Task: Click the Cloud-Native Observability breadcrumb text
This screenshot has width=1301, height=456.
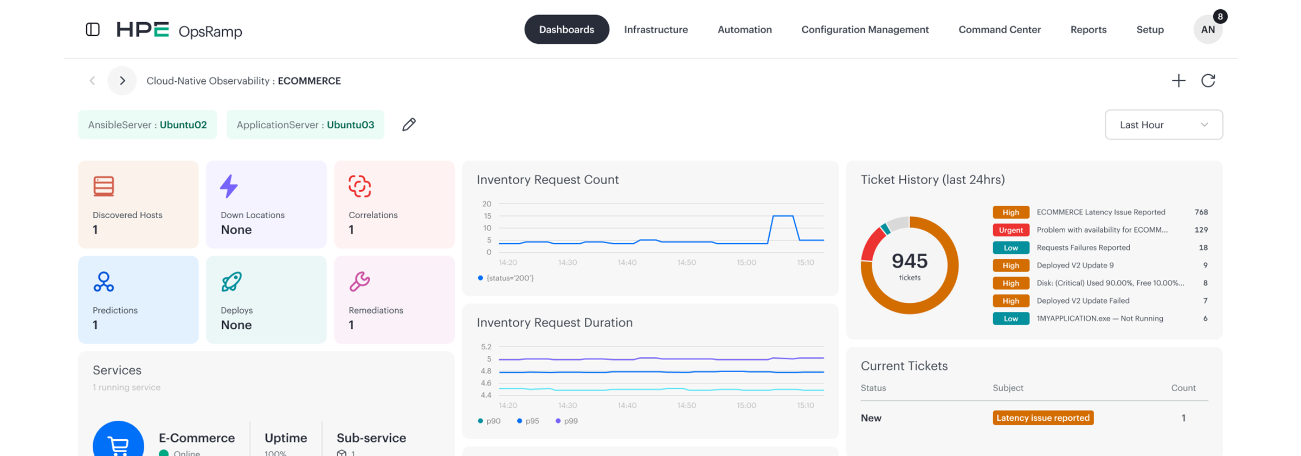Action: pyautogui.click(x=208, y=81)
